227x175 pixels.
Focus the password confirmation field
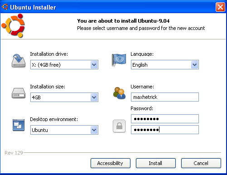(165, 130)
